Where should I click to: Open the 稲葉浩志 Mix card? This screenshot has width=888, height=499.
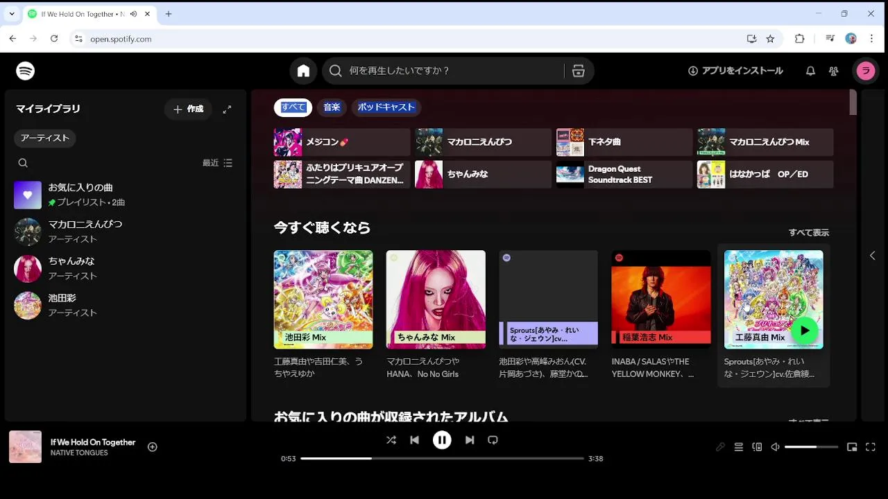(660, 315)
